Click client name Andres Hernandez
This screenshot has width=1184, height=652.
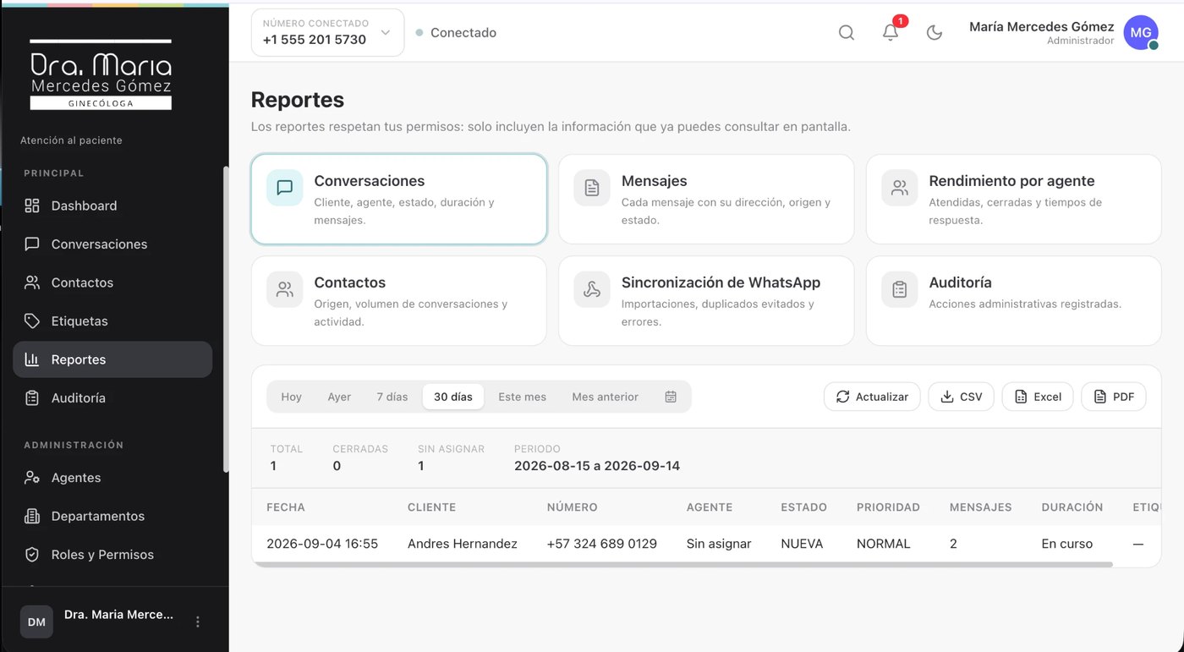coord(463,544)
